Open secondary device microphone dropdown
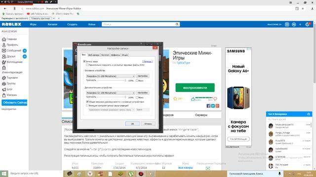Screen dimensions: 316x177 click(110, 93)
